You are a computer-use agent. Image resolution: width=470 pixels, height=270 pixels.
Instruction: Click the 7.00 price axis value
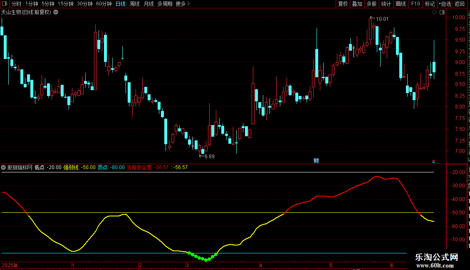coord(460,151)
